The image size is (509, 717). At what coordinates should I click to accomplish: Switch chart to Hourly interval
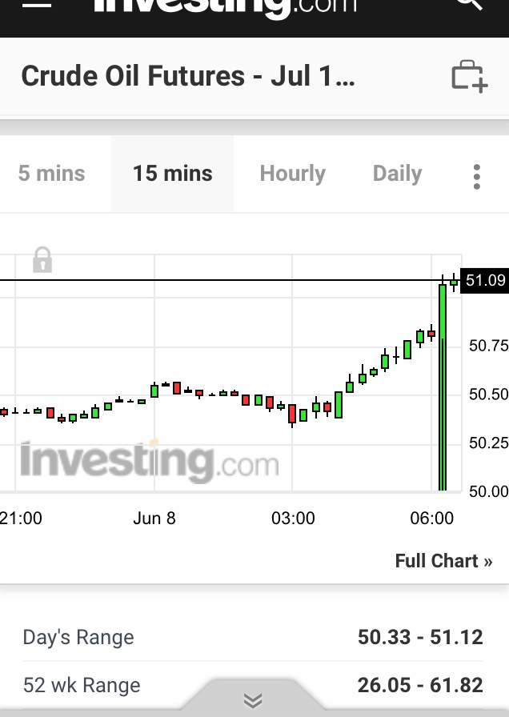[x=292, y=174]
